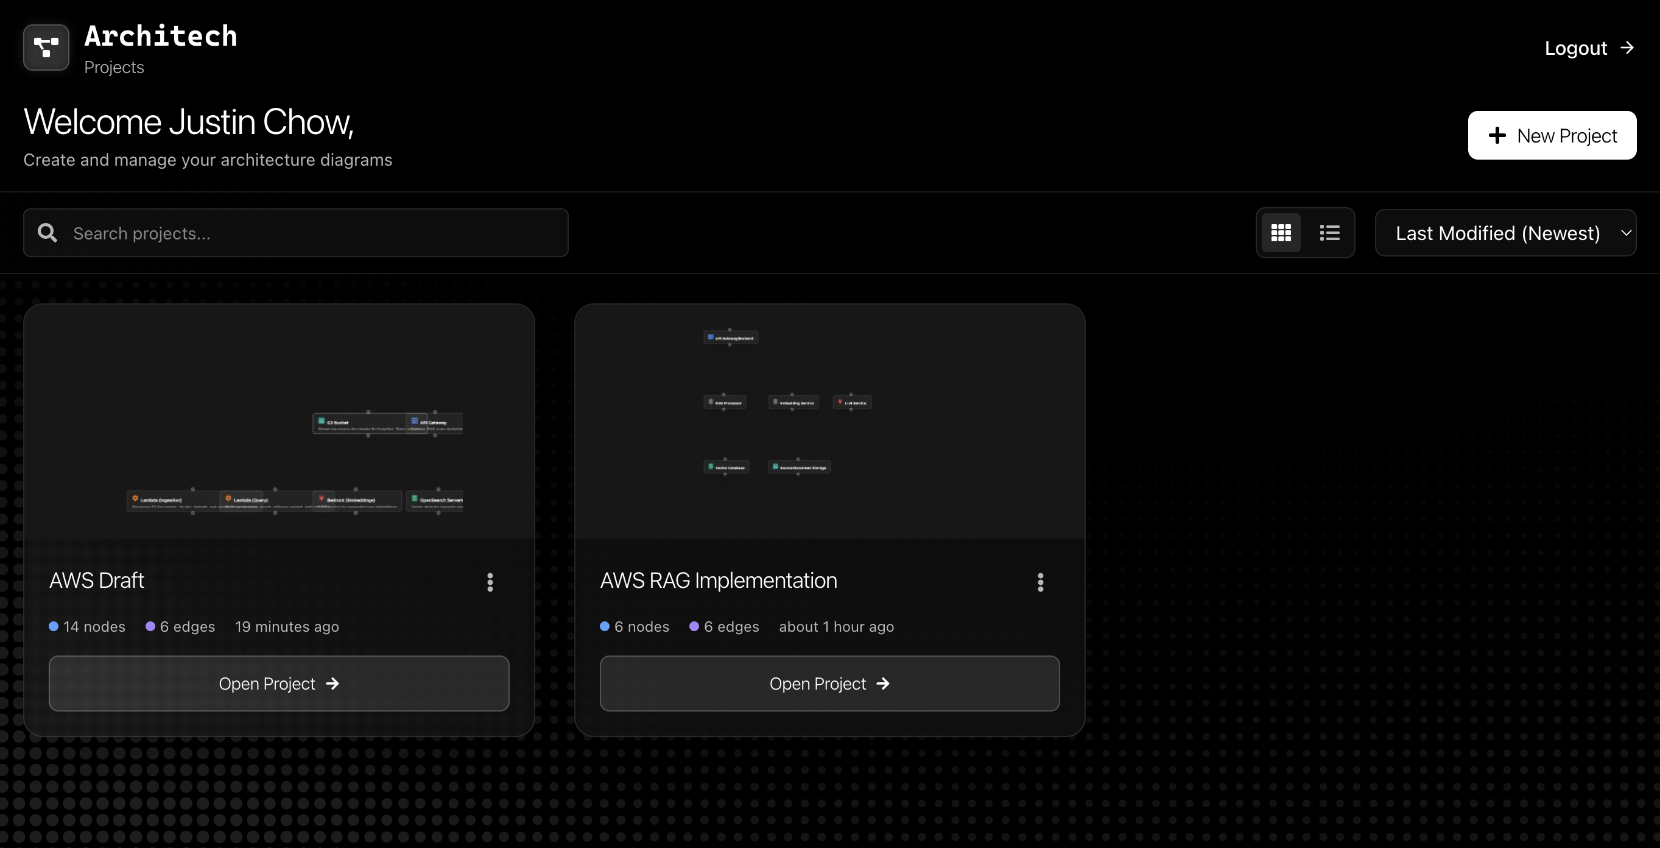Switch to list view layout
This screenshot has width=1660, height=848.
pyautogui.click(x=1329, y=233)
